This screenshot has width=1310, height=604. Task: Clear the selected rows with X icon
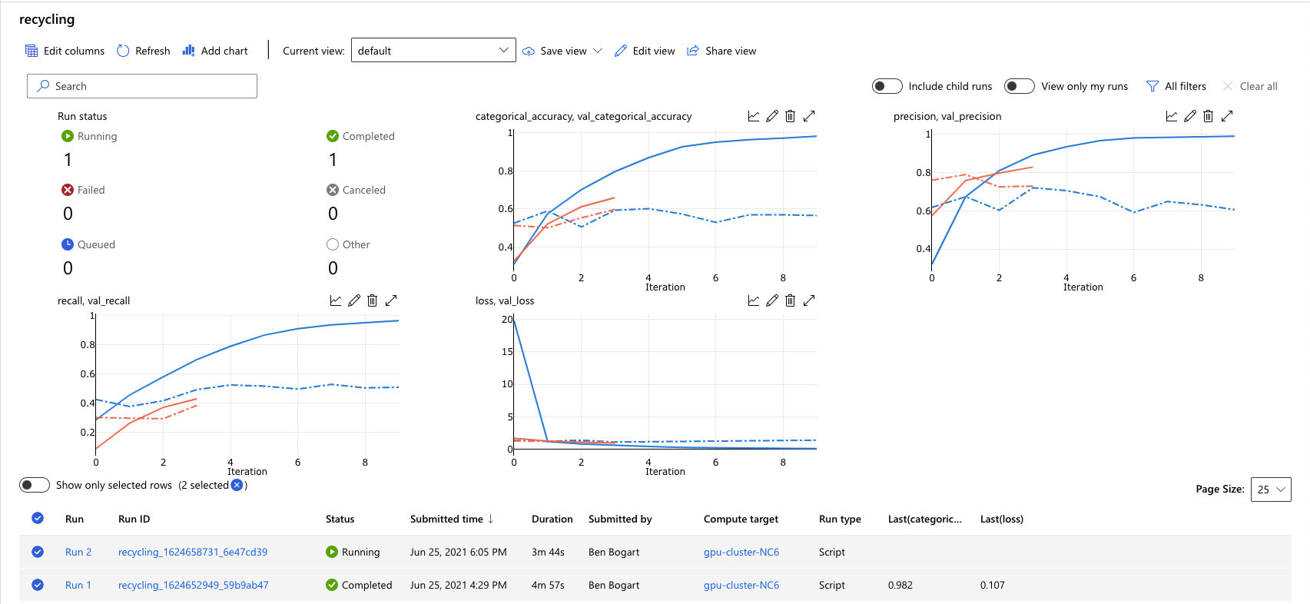237,485
